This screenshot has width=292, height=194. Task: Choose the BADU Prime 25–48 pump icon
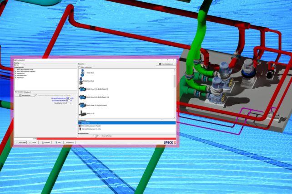point(82,105)
